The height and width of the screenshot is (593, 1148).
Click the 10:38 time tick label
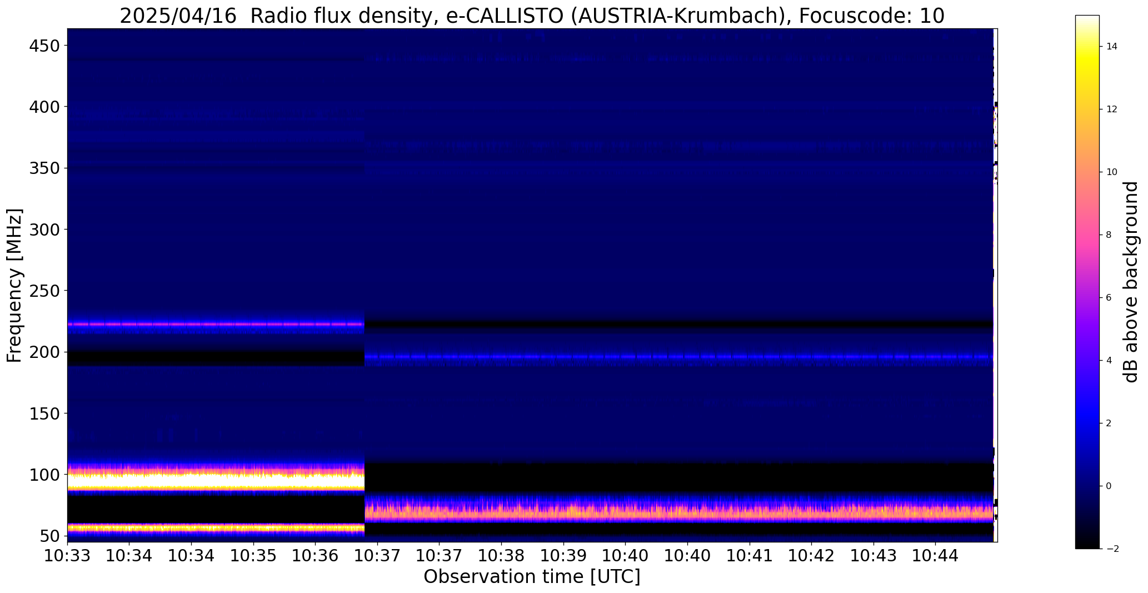click(x=501, y=555)
